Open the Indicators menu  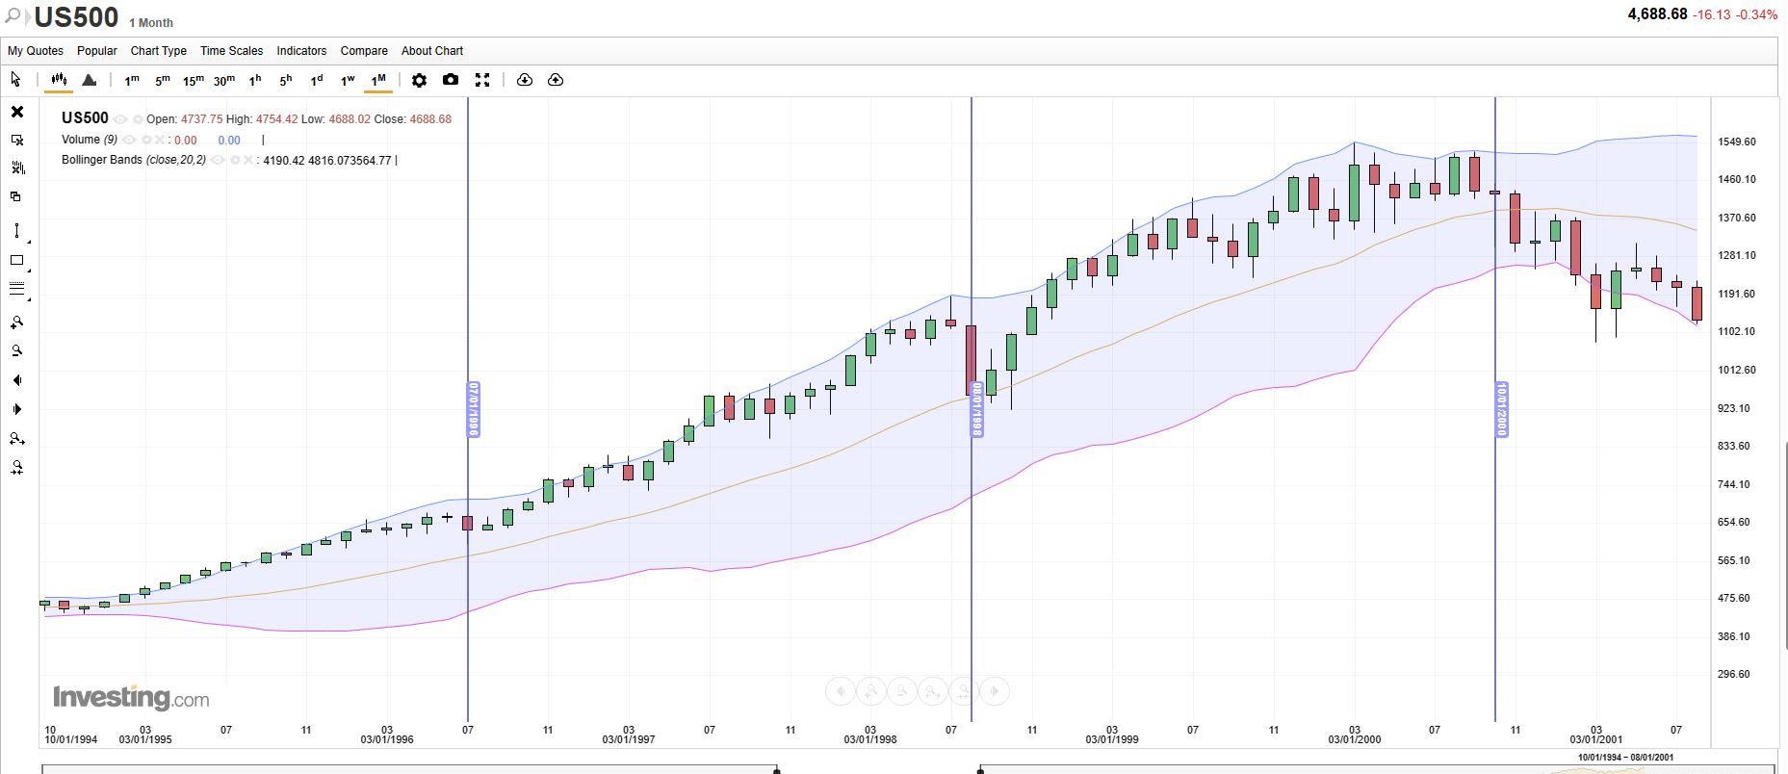pyautogui.click(x=301, y=51)
